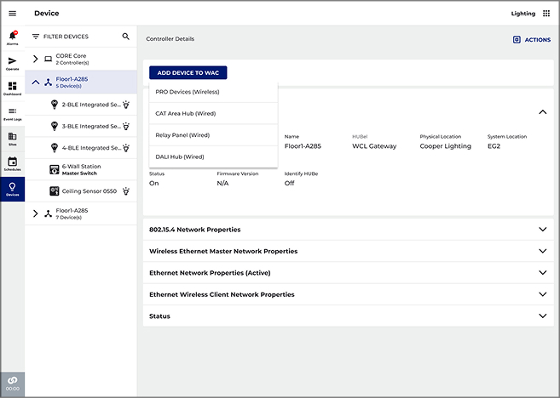Select Ceiling Sensor 0550 row

(x=81, y=191)
